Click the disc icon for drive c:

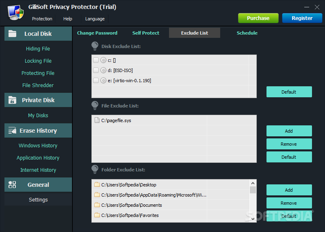pos(103,60)
